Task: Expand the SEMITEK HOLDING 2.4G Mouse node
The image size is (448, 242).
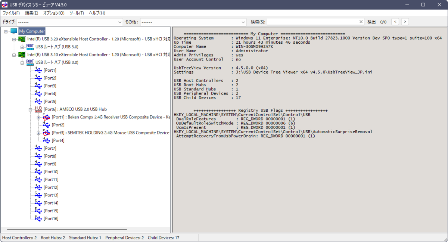Action: [x=39, y=133]
